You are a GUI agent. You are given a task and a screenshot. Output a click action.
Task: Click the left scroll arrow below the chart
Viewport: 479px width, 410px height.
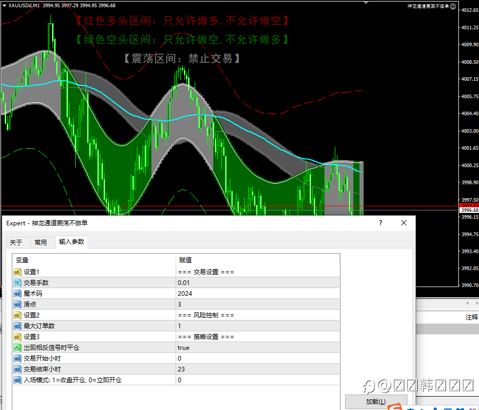point(467,303)
